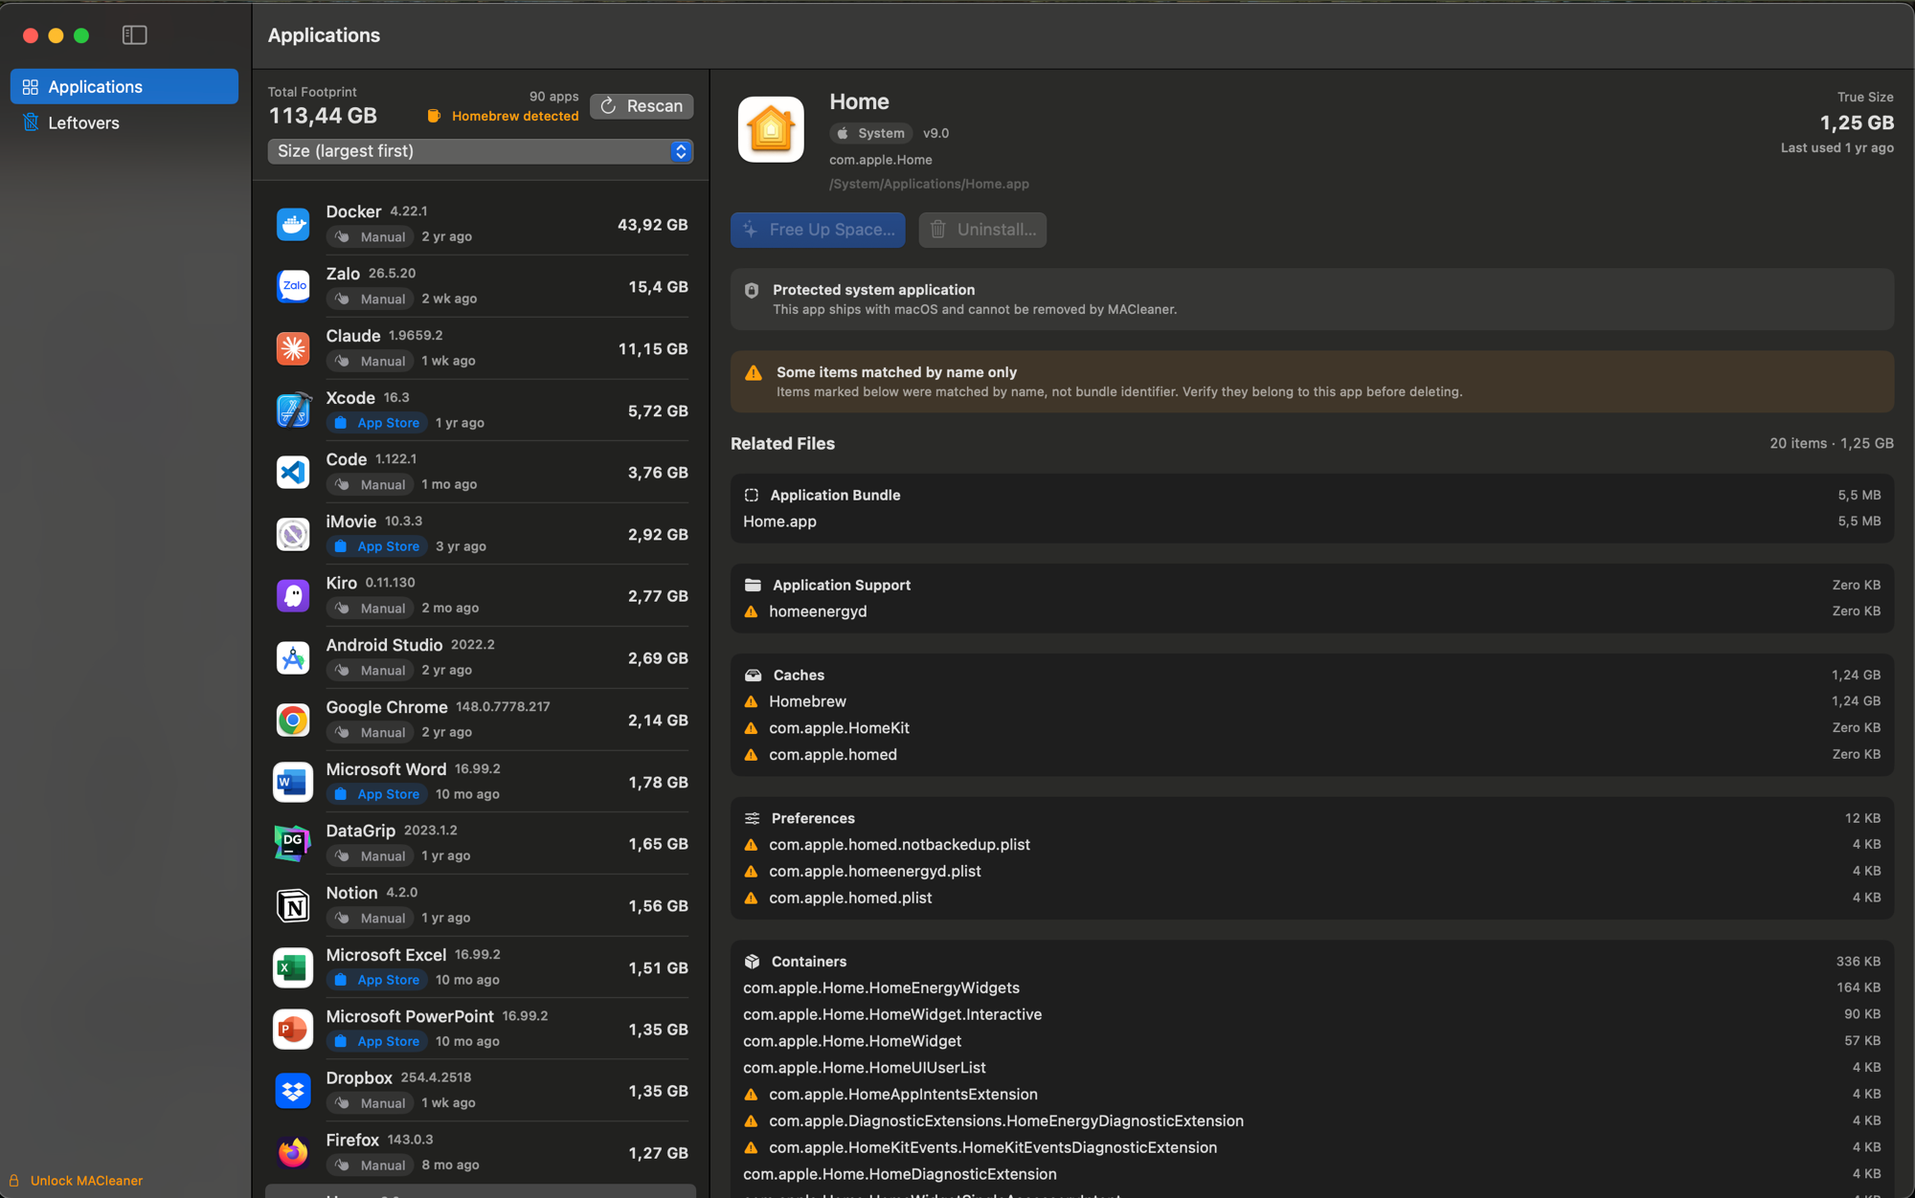Viewport: 1915px width, 1198px height.
Task: Click the warning triangle next to homeenergyd
Action: [x=751, y=611]
